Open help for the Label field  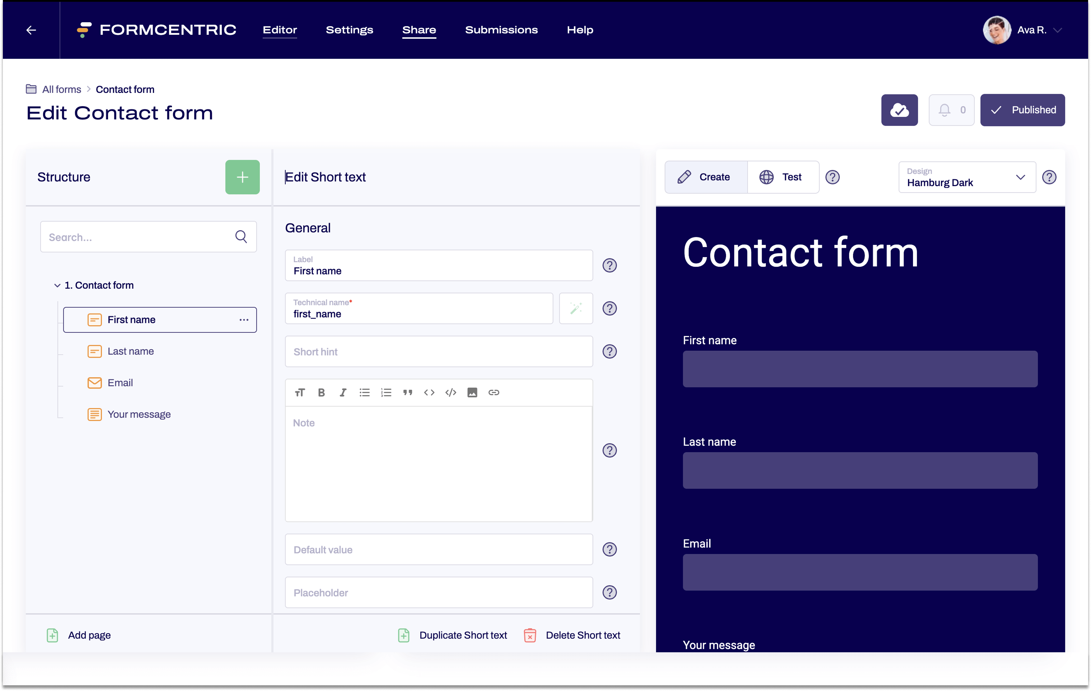[x=609, y=265]
